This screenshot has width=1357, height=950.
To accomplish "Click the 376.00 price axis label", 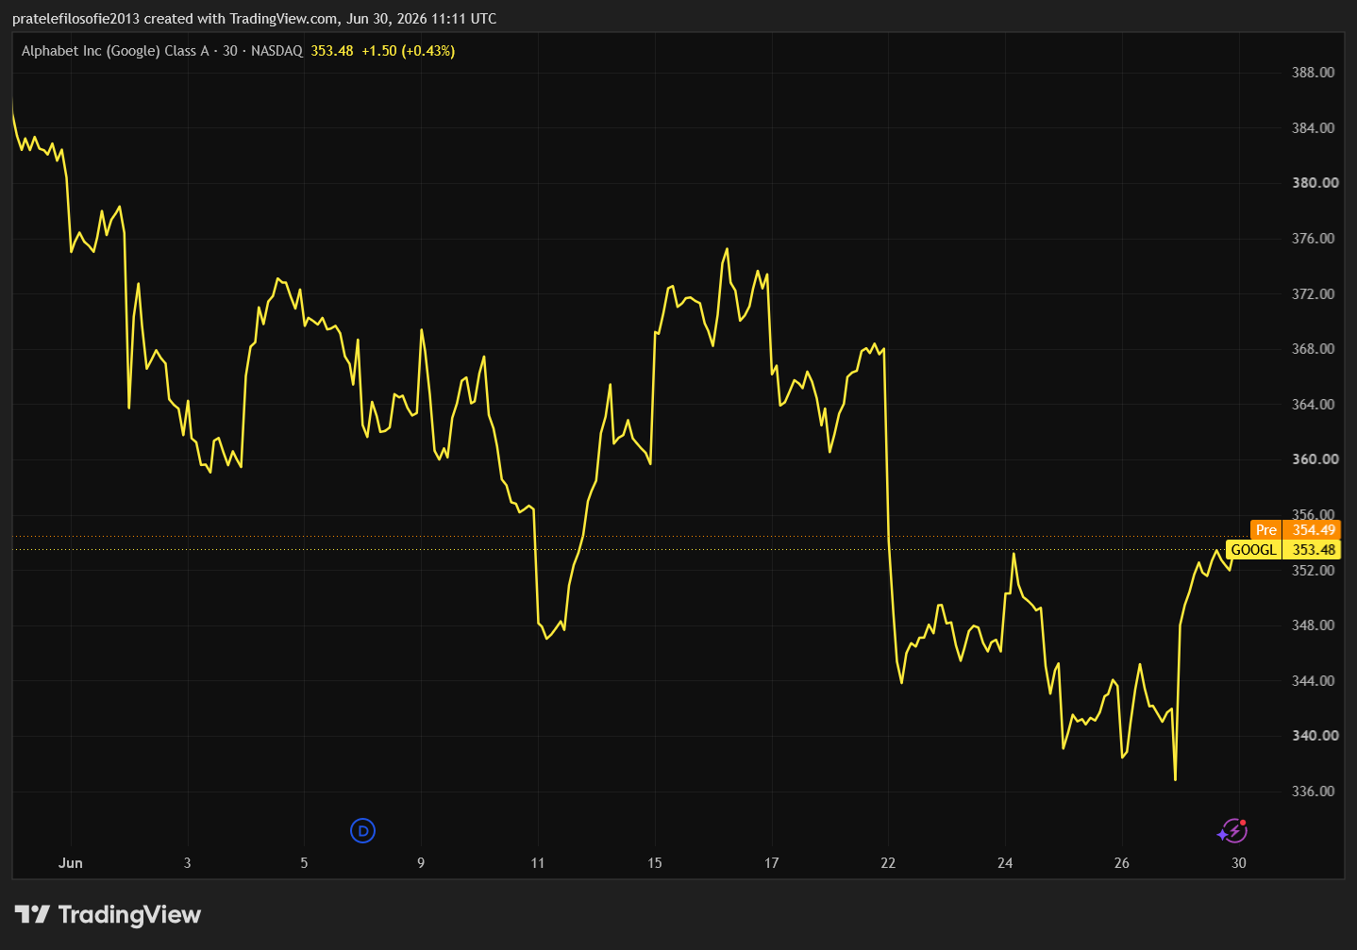I will pyautogui.click(x=1314, y=239).
